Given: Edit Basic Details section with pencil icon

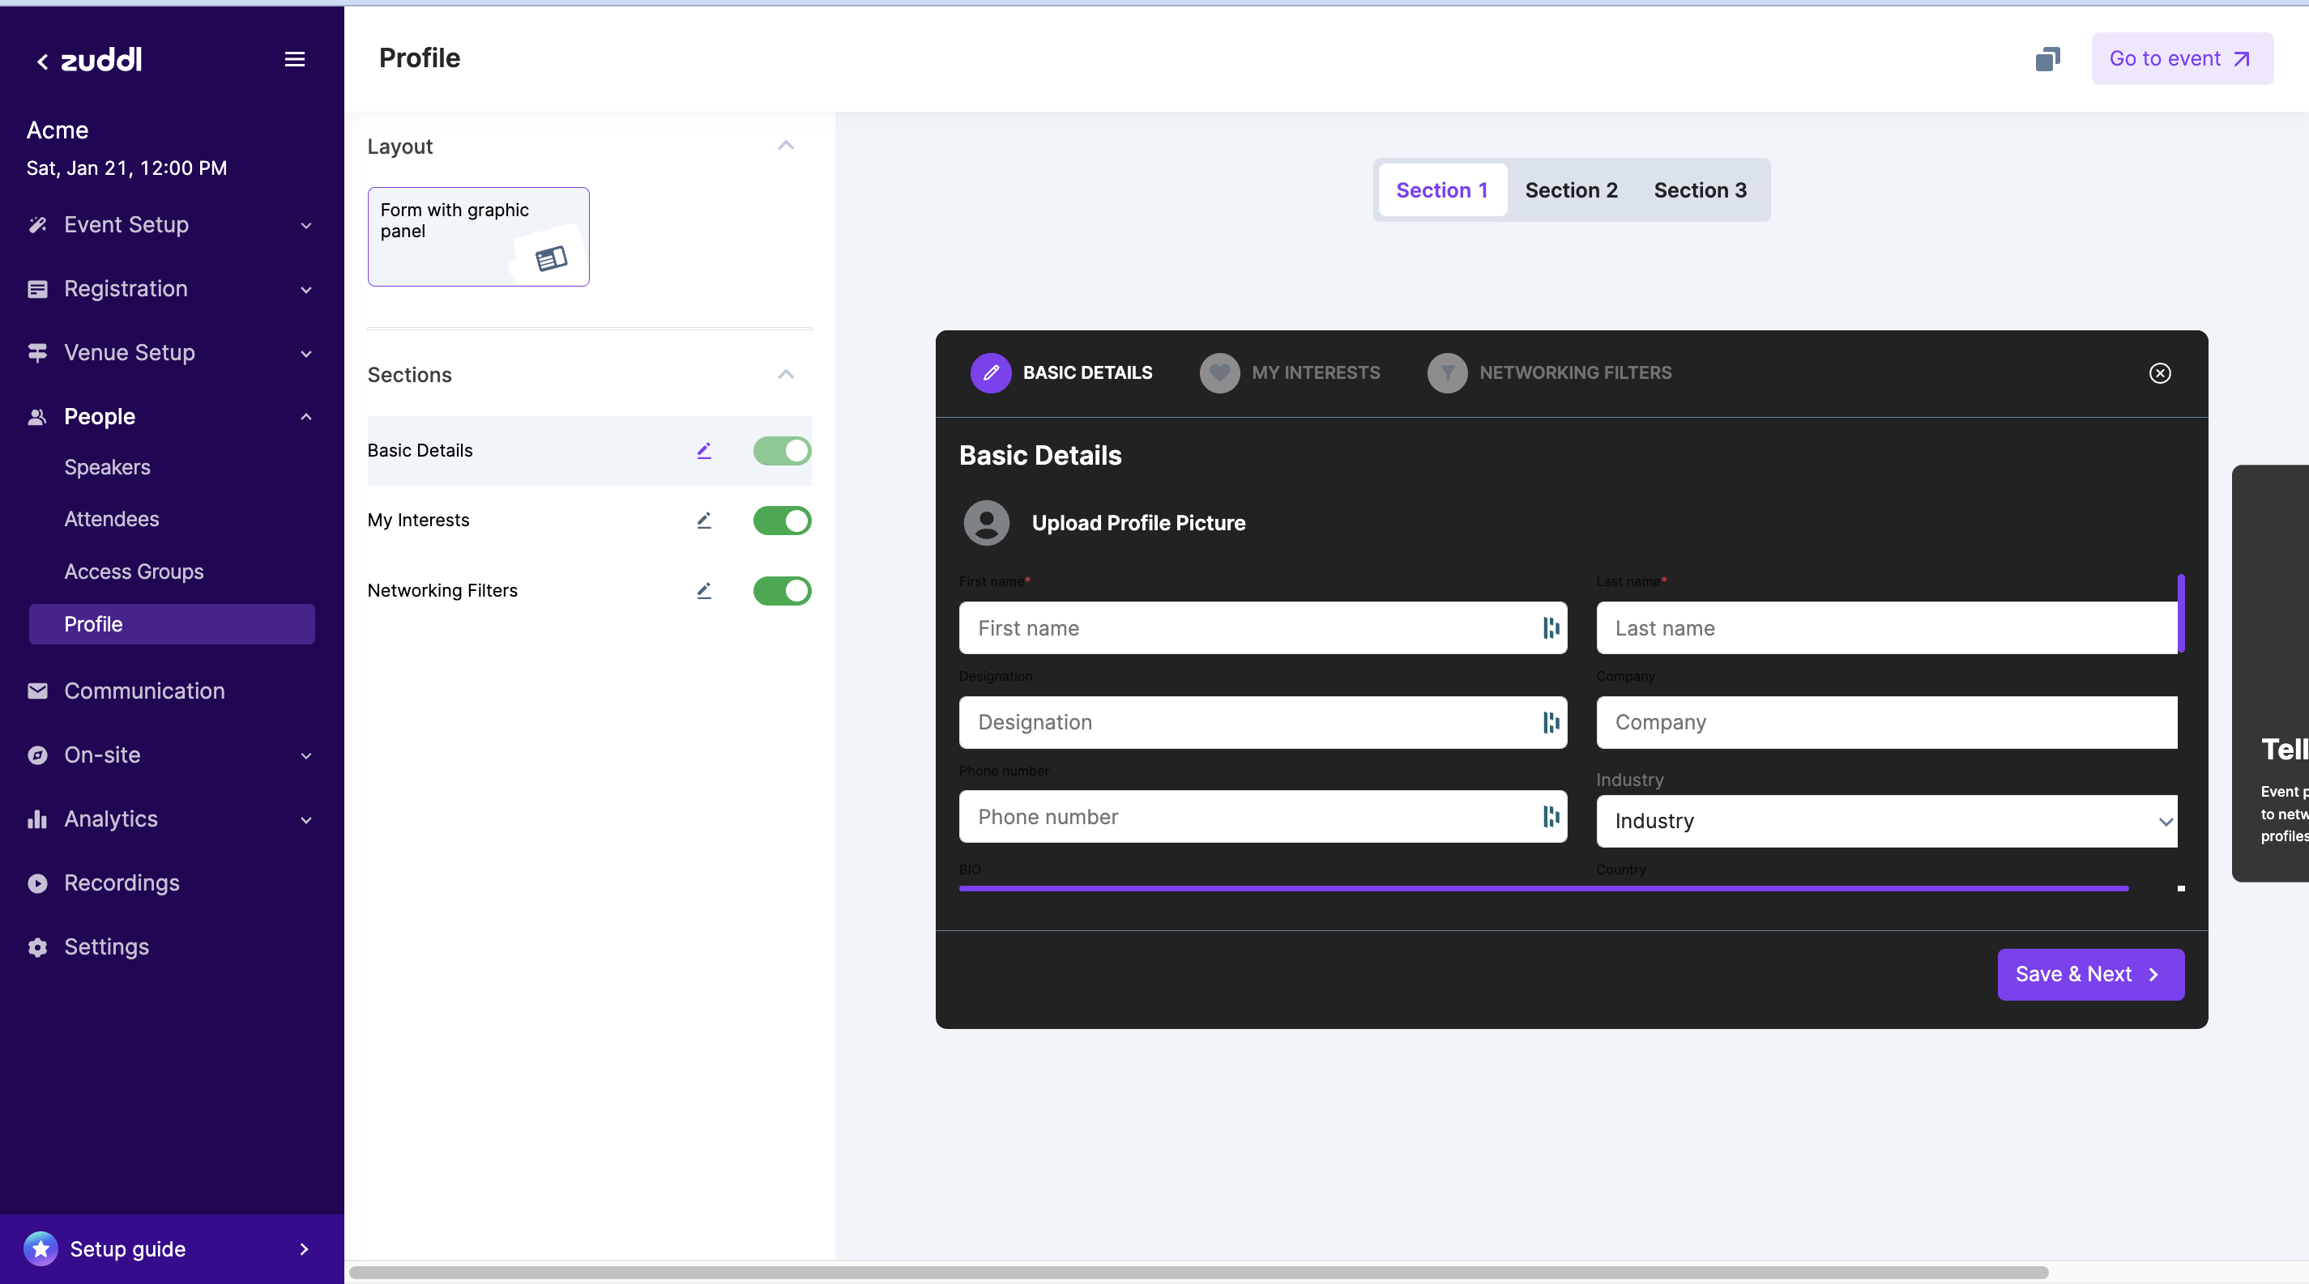Looking at the screenshot, I should point(703,450).
